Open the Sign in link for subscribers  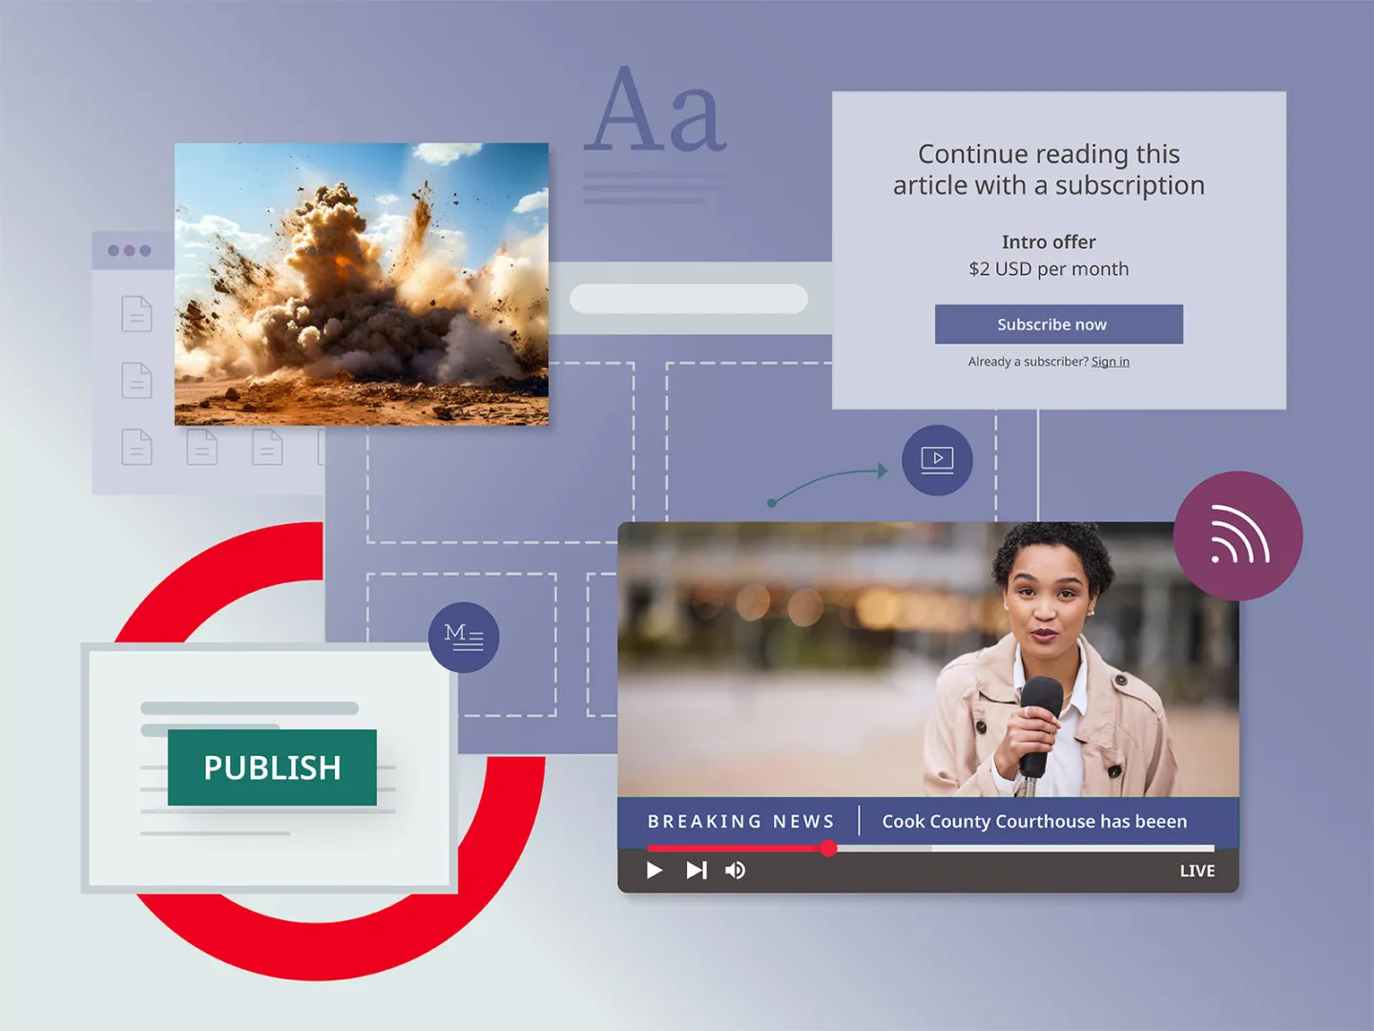click(x=1110, y=361)
